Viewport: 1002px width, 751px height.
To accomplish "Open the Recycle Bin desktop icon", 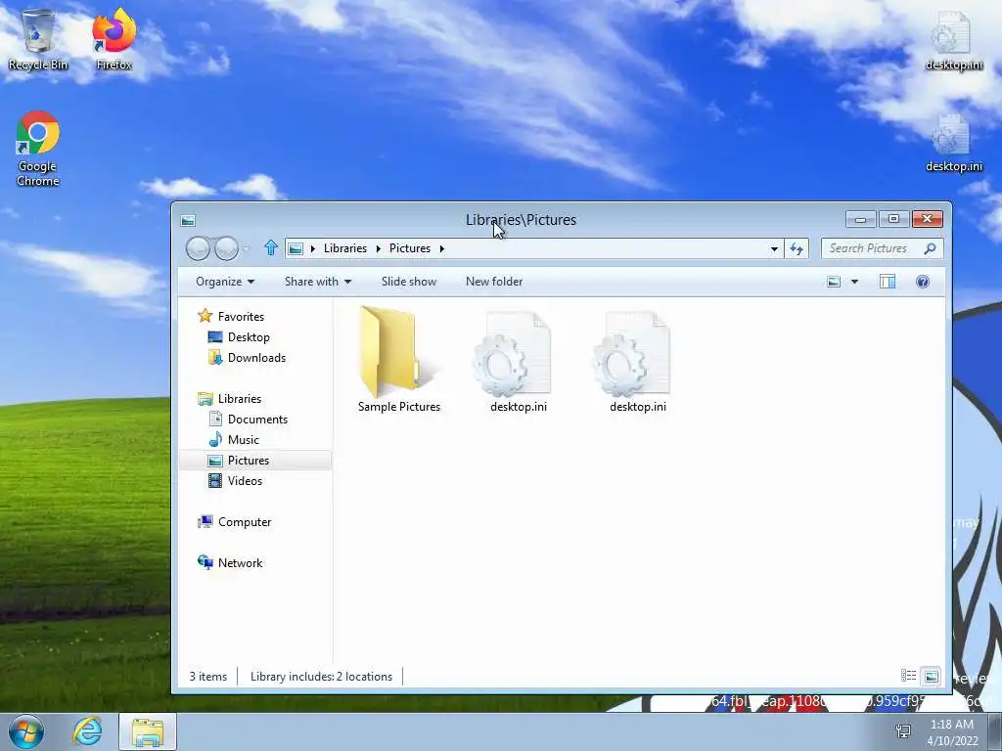I will [x=38, y=38].
